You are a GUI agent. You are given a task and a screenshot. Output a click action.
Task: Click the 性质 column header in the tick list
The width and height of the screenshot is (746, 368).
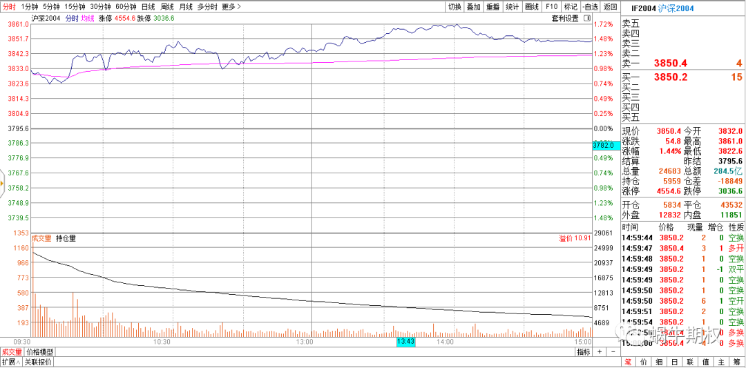736,227
